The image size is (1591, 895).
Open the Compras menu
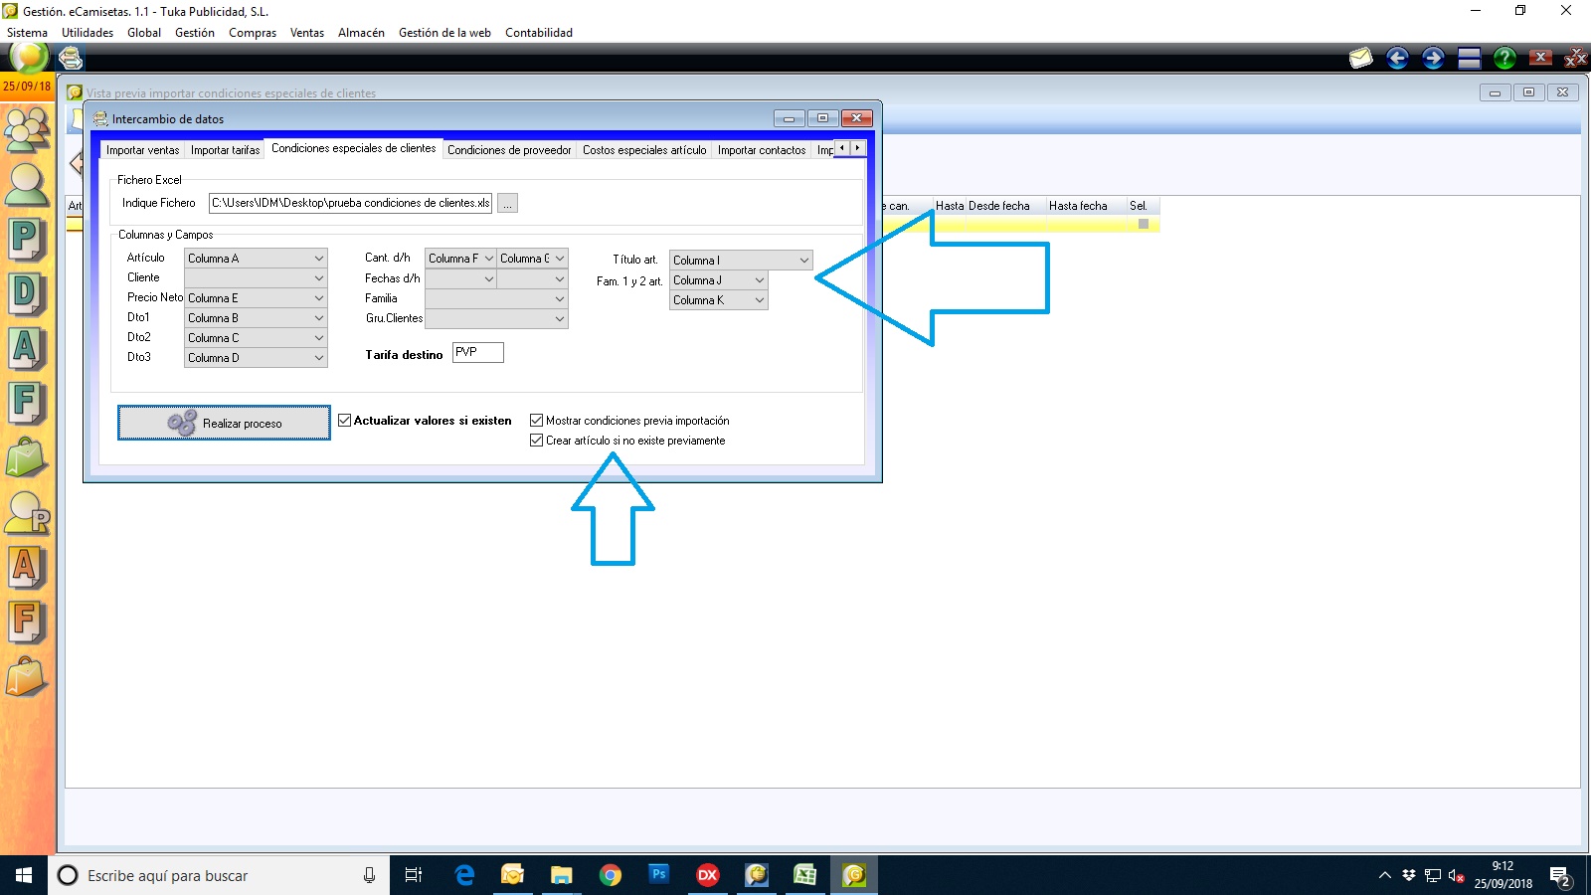(253, 33)
